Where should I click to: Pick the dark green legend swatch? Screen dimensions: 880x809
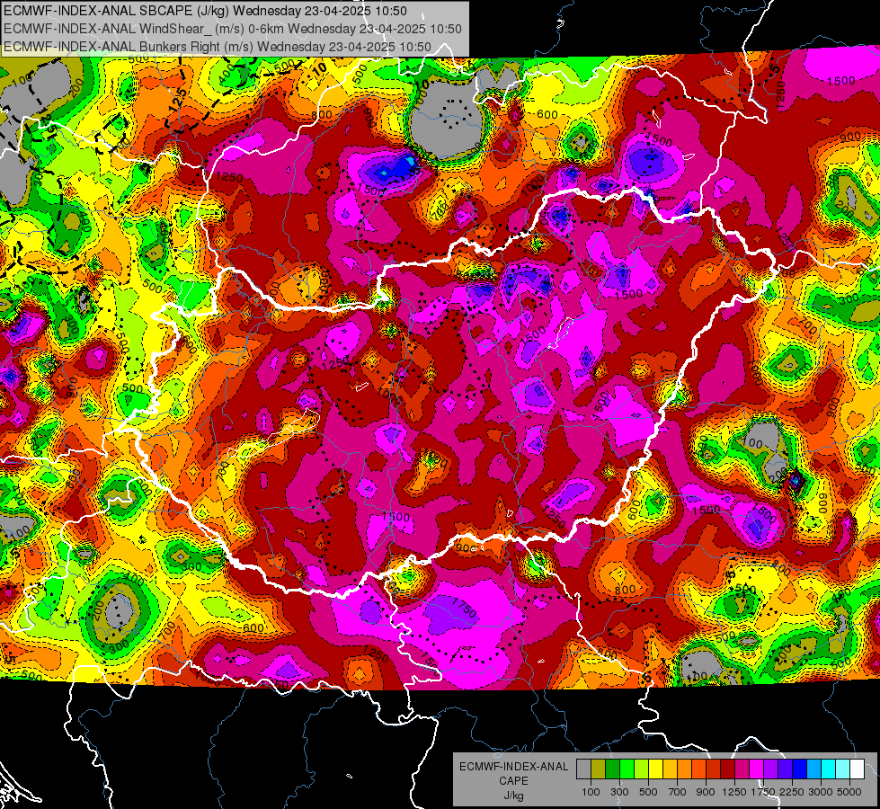(612, 769)
